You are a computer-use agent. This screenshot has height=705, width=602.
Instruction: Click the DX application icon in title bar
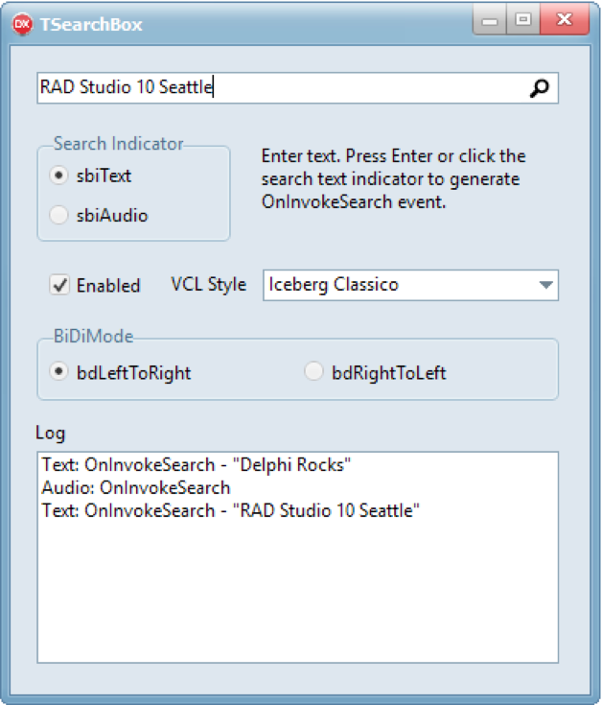22,24
